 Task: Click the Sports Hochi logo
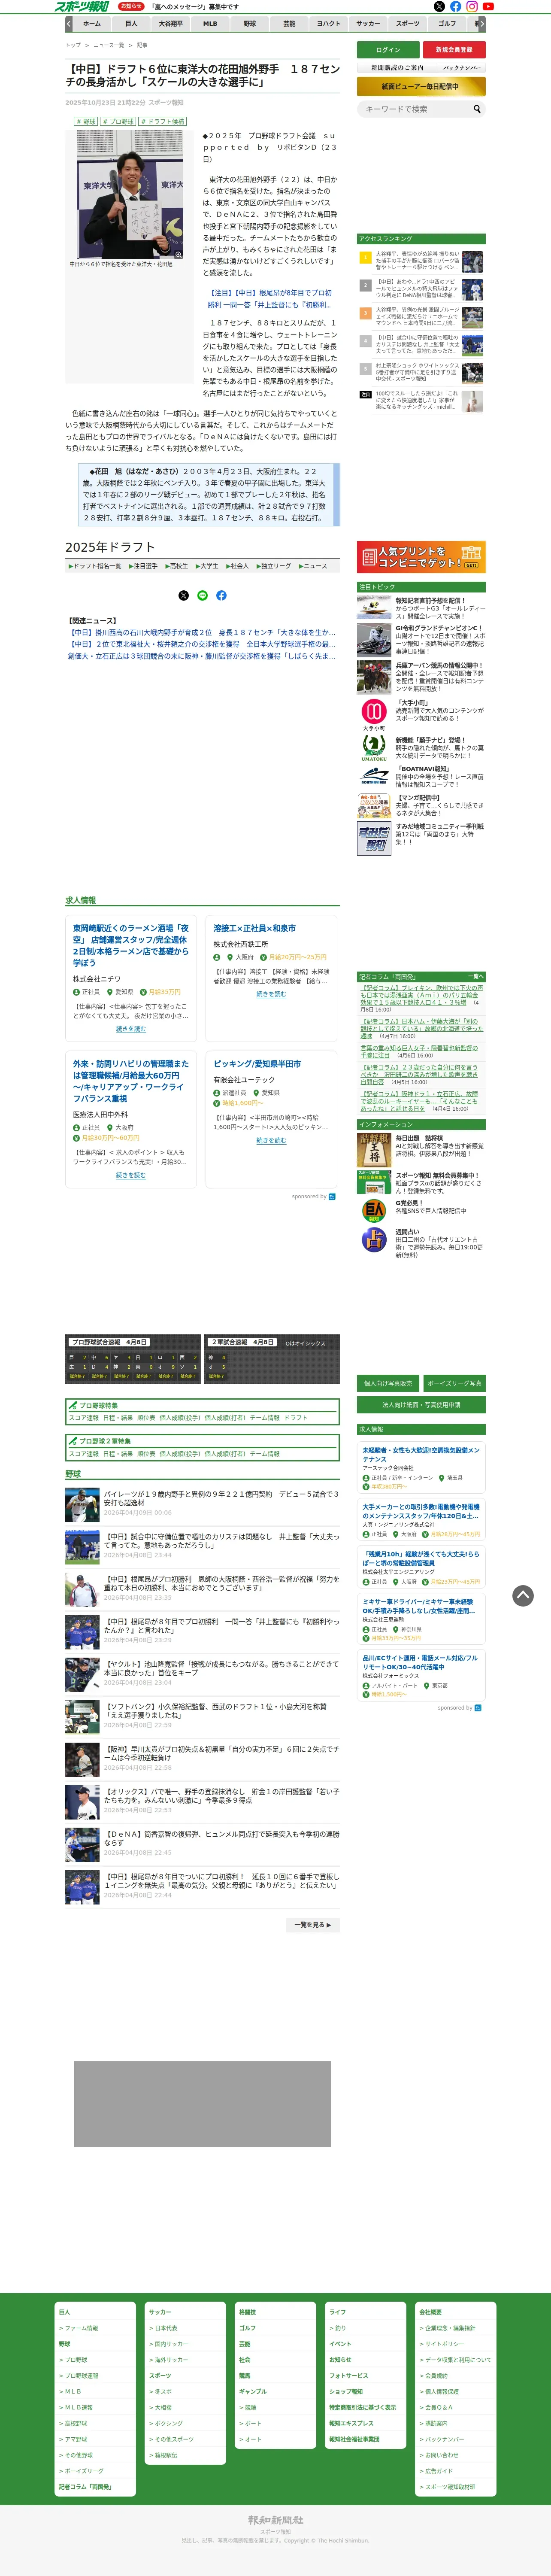tap(83, 6)
